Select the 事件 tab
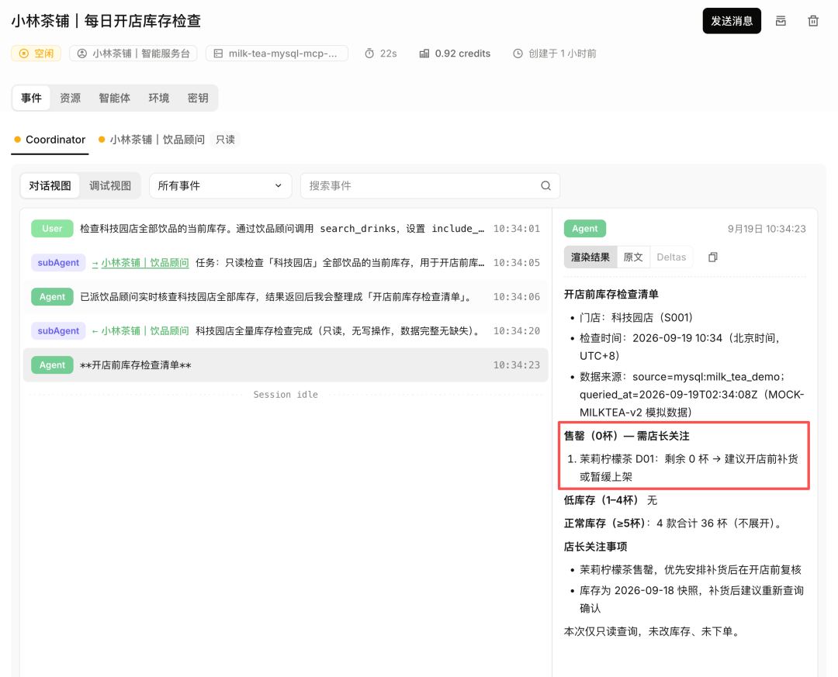 click(32, 98)
